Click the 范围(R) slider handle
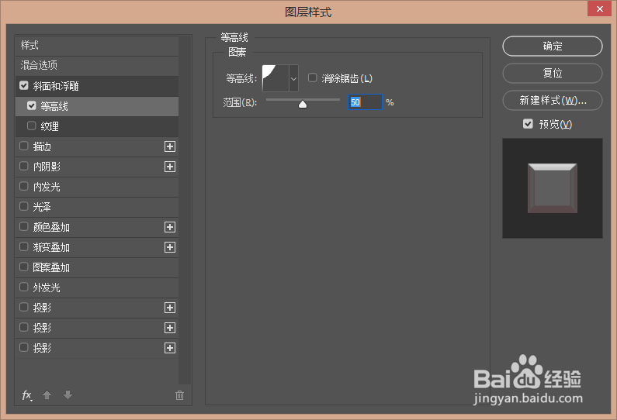Screen dimensions: 617x420 (x=303, y=104)
